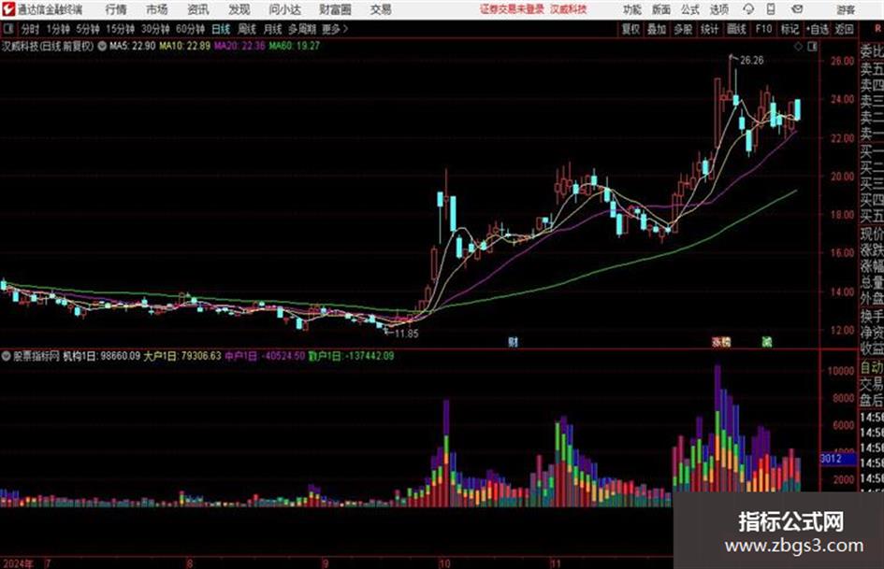Open the 资讯 menu
The image size is (884, 569).
tap(198, 9)
